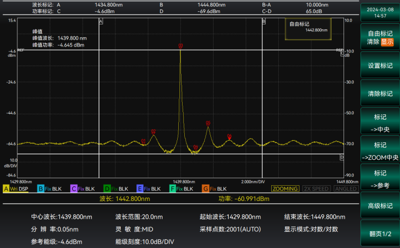Click the 波长: 1442.800nm readout
The image size is (400, 248).
pyautogui.click(x=125, y=199)
